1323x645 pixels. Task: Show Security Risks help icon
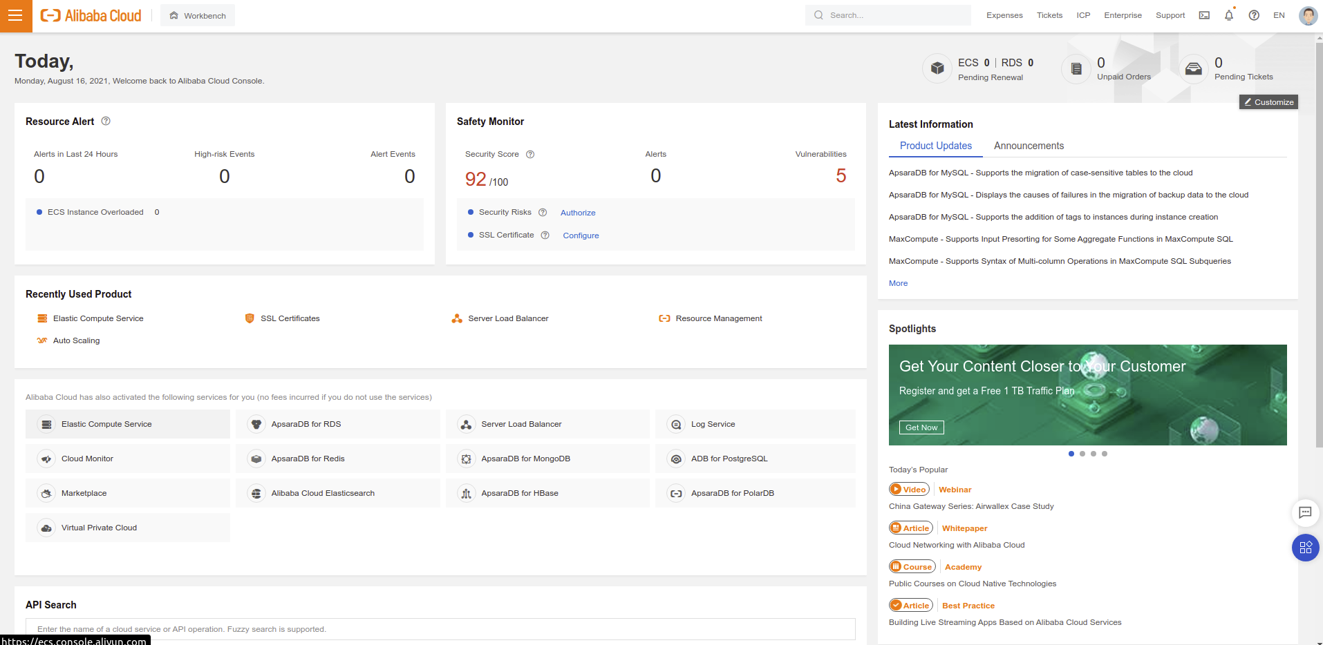(543, 212)
